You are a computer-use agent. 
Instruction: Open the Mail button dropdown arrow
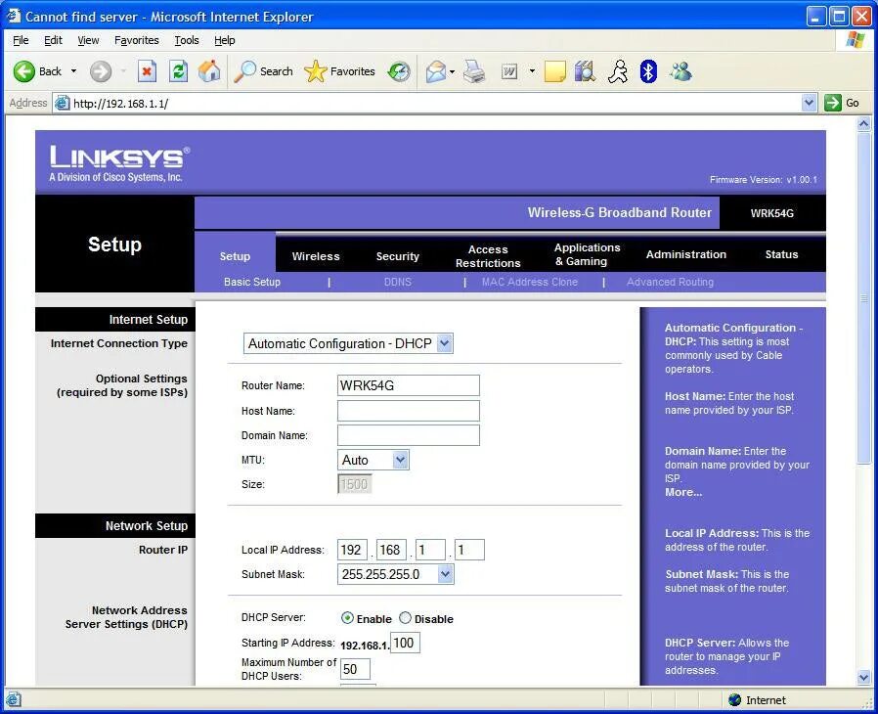coord(452,71)
